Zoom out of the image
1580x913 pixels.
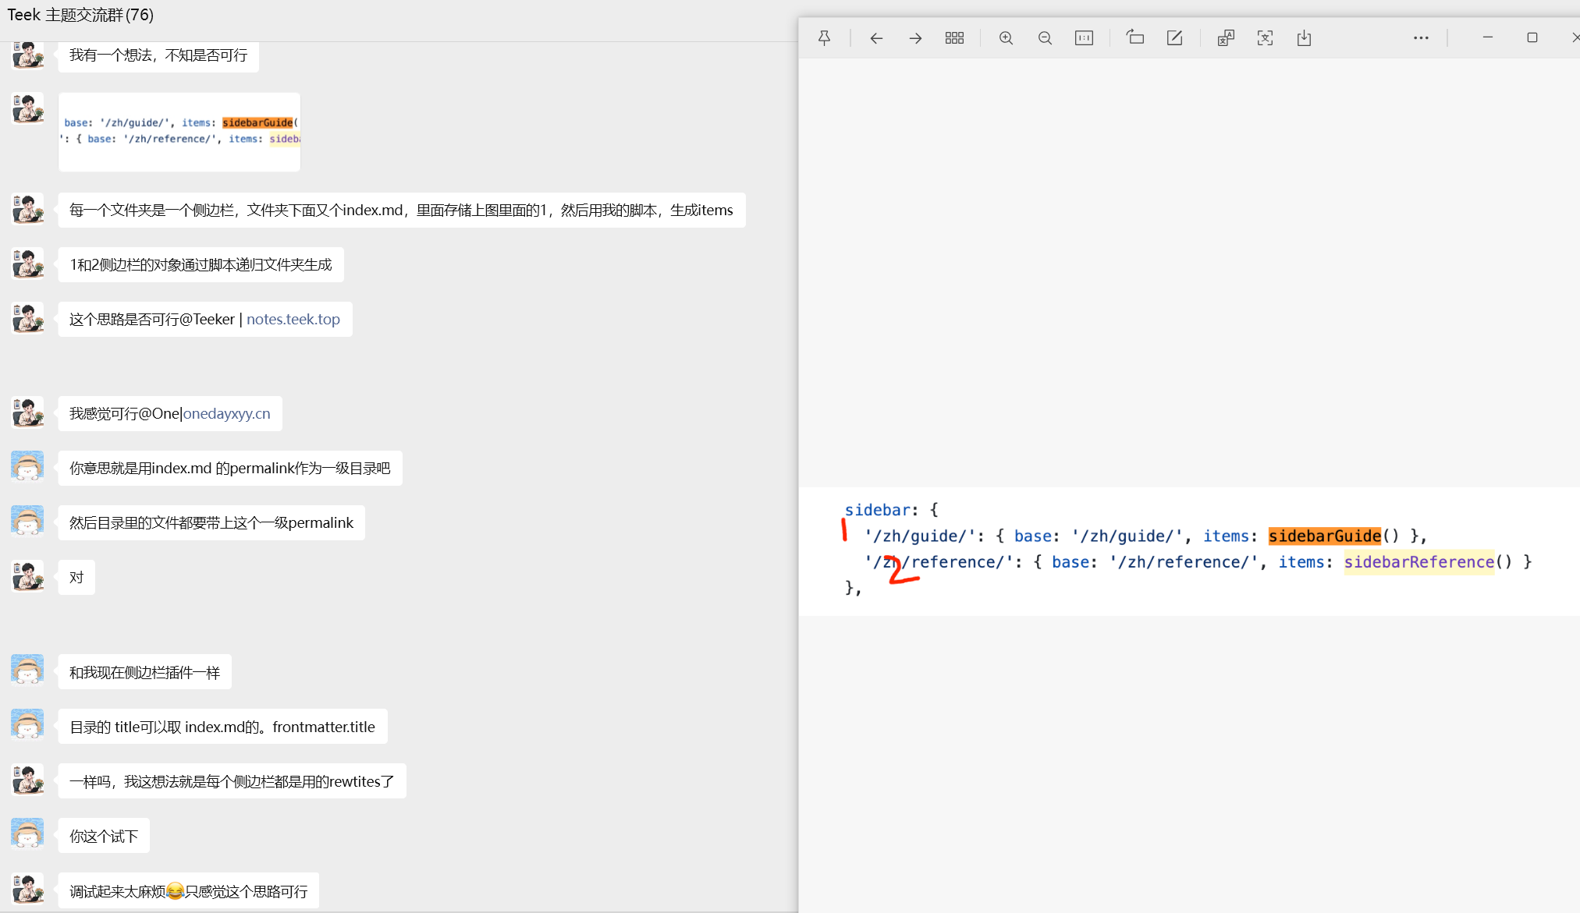(x=1045, y=38)
